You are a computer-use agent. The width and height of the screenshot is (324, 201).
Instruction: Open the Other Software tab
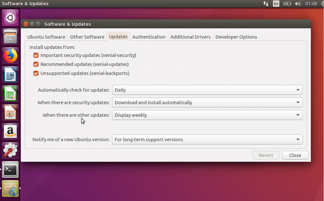(87, 37)
